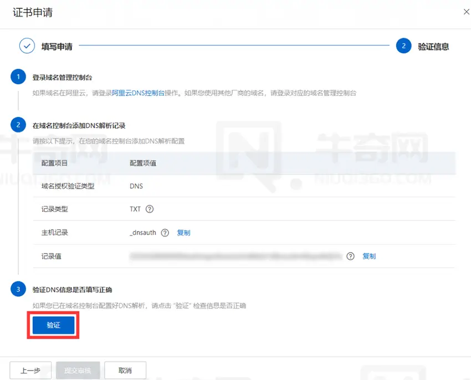Copy the 主机记录 _dnsauth value
Image resolution: width=471 pixels, height=380 pixels.
pos(183,232)
